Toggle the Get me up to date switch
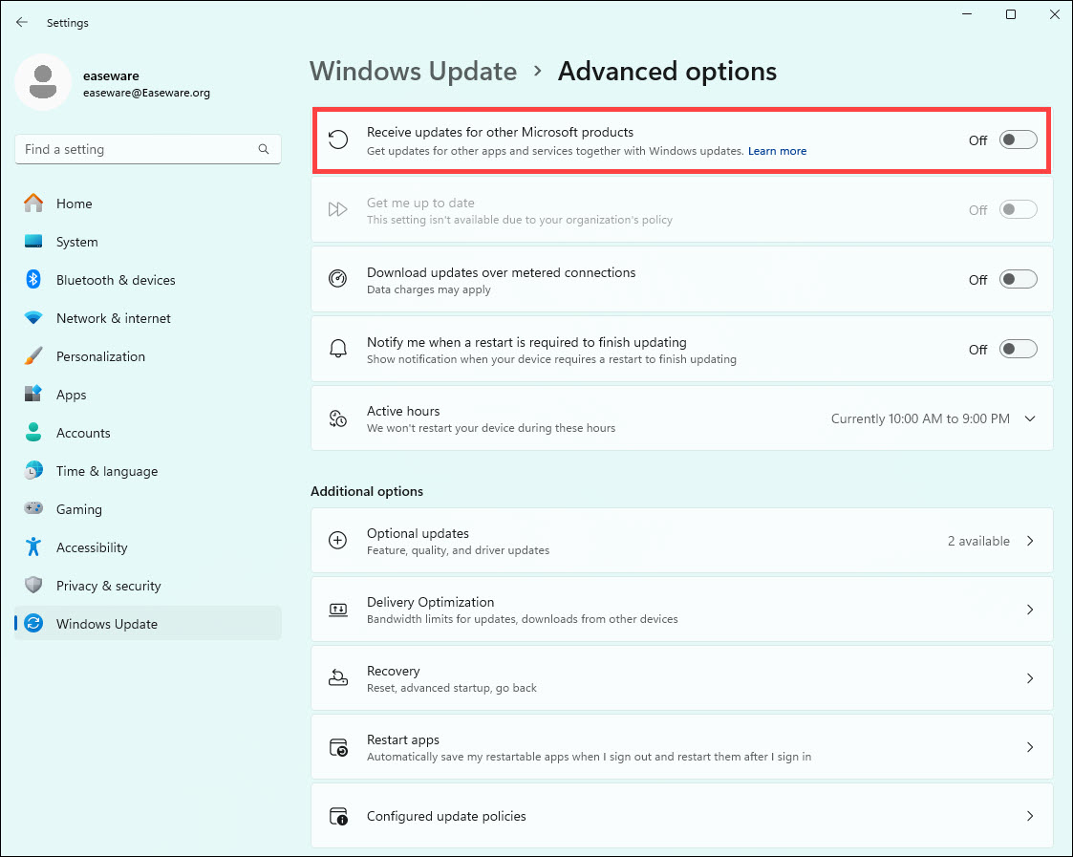Image resolution: width=1073 pixels, height=857 pixels. (x=1019, y=209)
